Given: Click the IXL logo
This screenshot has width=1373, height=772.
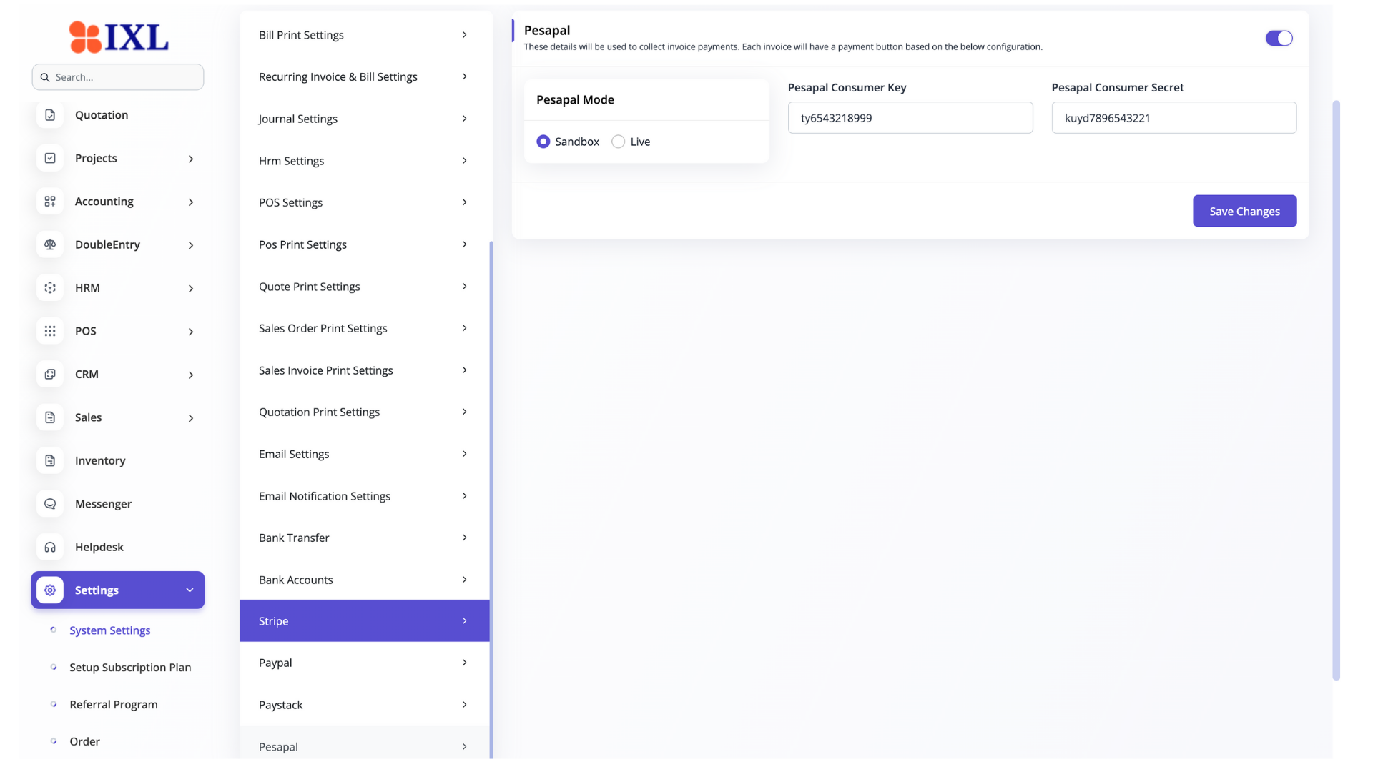Looking at the screenshot, I should click(x=119, y=37).
